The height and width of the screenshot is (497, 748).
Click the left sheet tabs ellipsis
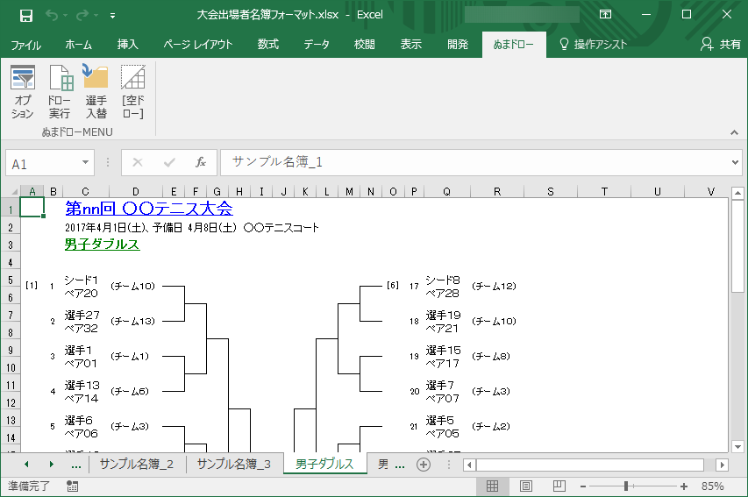point(75,465)
